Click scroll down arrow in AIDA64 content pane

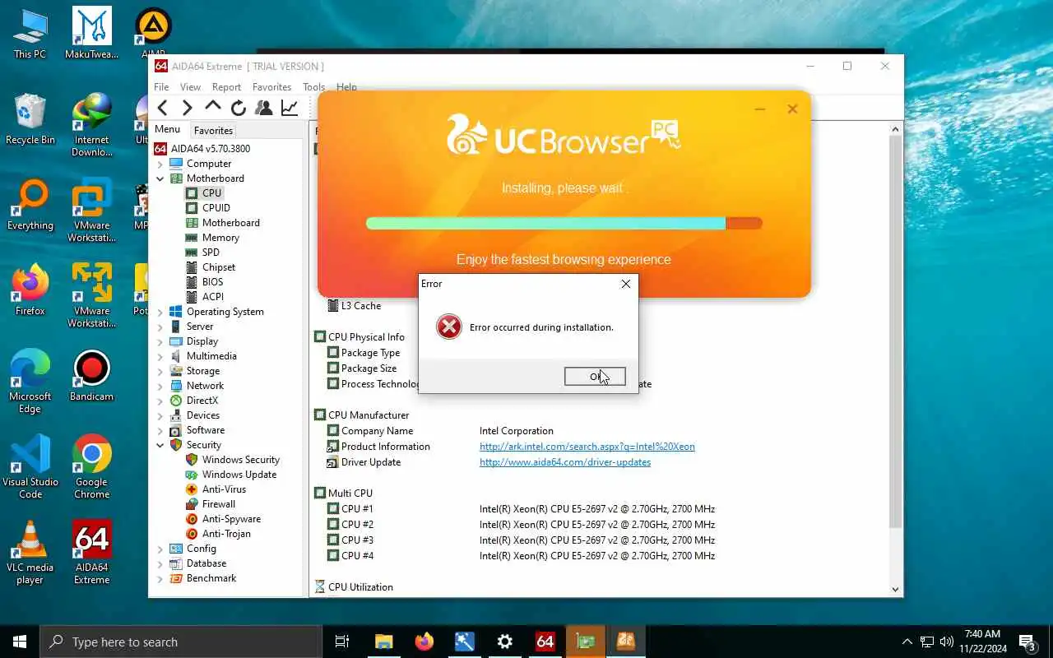tap(896, 589)
